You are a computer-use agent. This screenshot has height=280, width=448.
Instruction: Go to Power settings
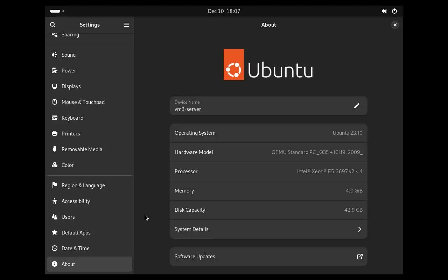pos(90,70)
